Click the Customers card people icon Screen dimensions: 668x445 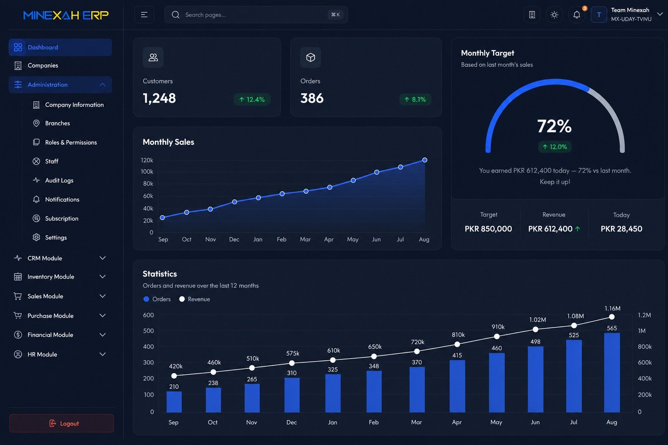click(x=153, y=57)
